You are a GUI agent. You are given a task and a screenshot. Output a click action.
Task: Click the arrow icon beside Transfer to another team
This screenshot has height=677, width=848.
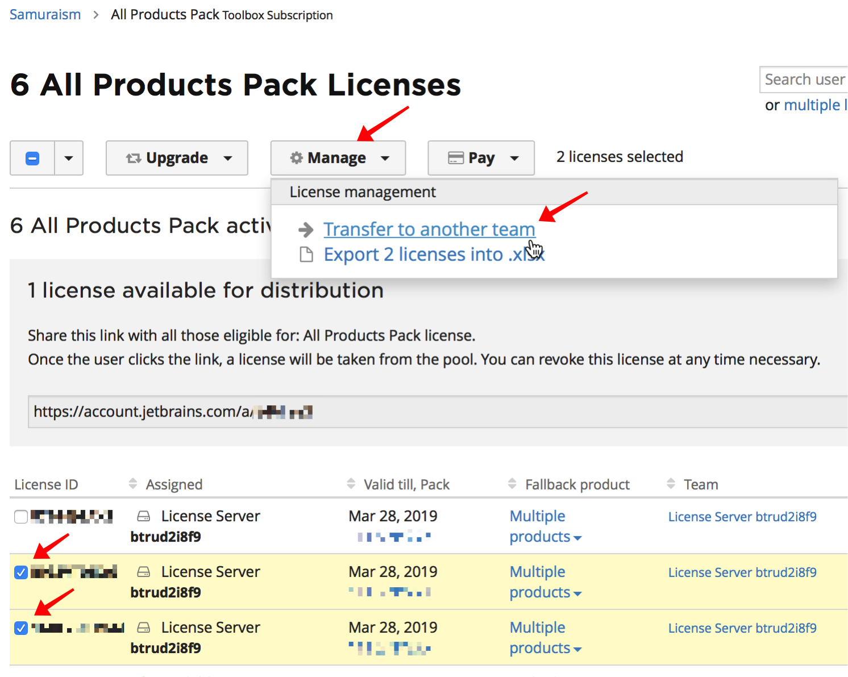coord(306,230)
